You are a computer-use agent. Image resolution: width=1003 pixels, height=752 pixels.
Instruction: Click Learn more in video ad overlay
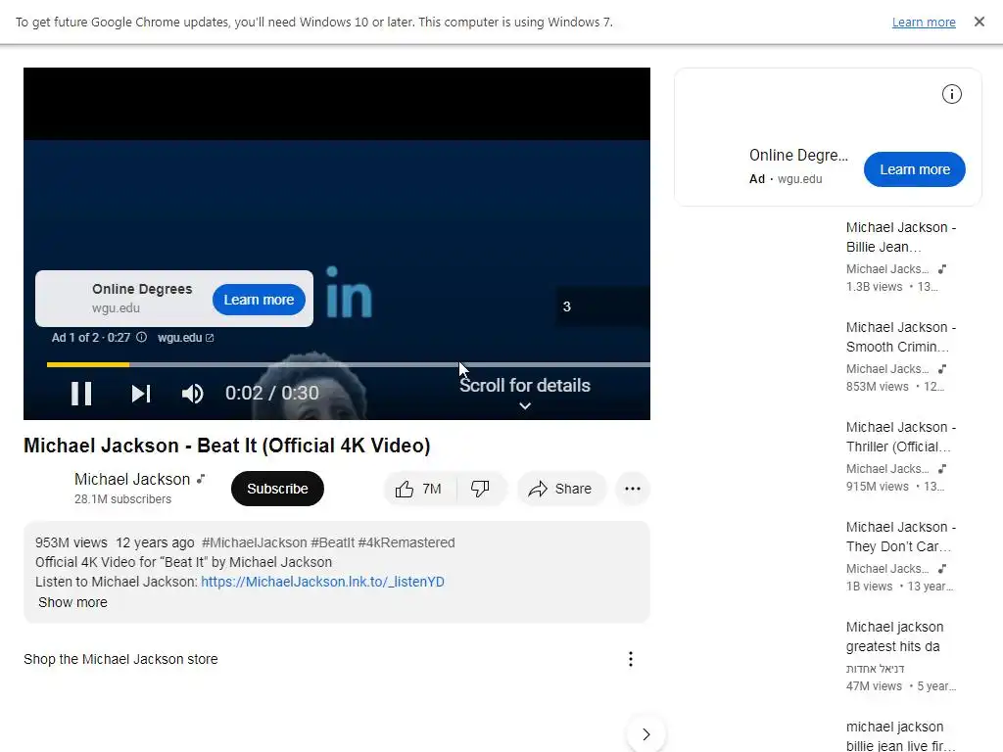coord(259,300)
